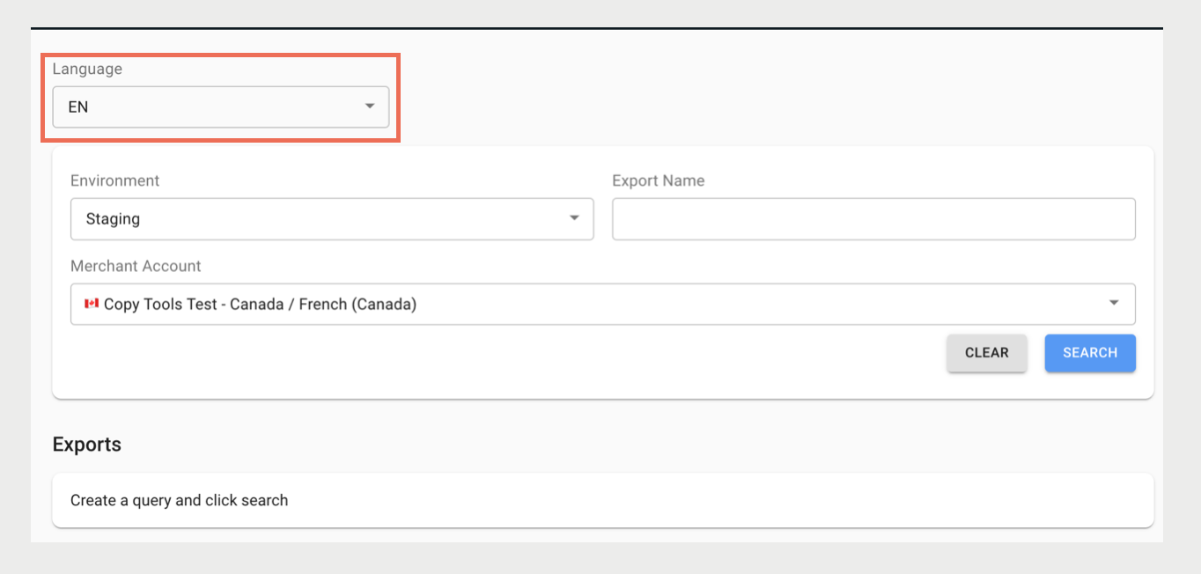Click the Exports heading

coord(87,445)
